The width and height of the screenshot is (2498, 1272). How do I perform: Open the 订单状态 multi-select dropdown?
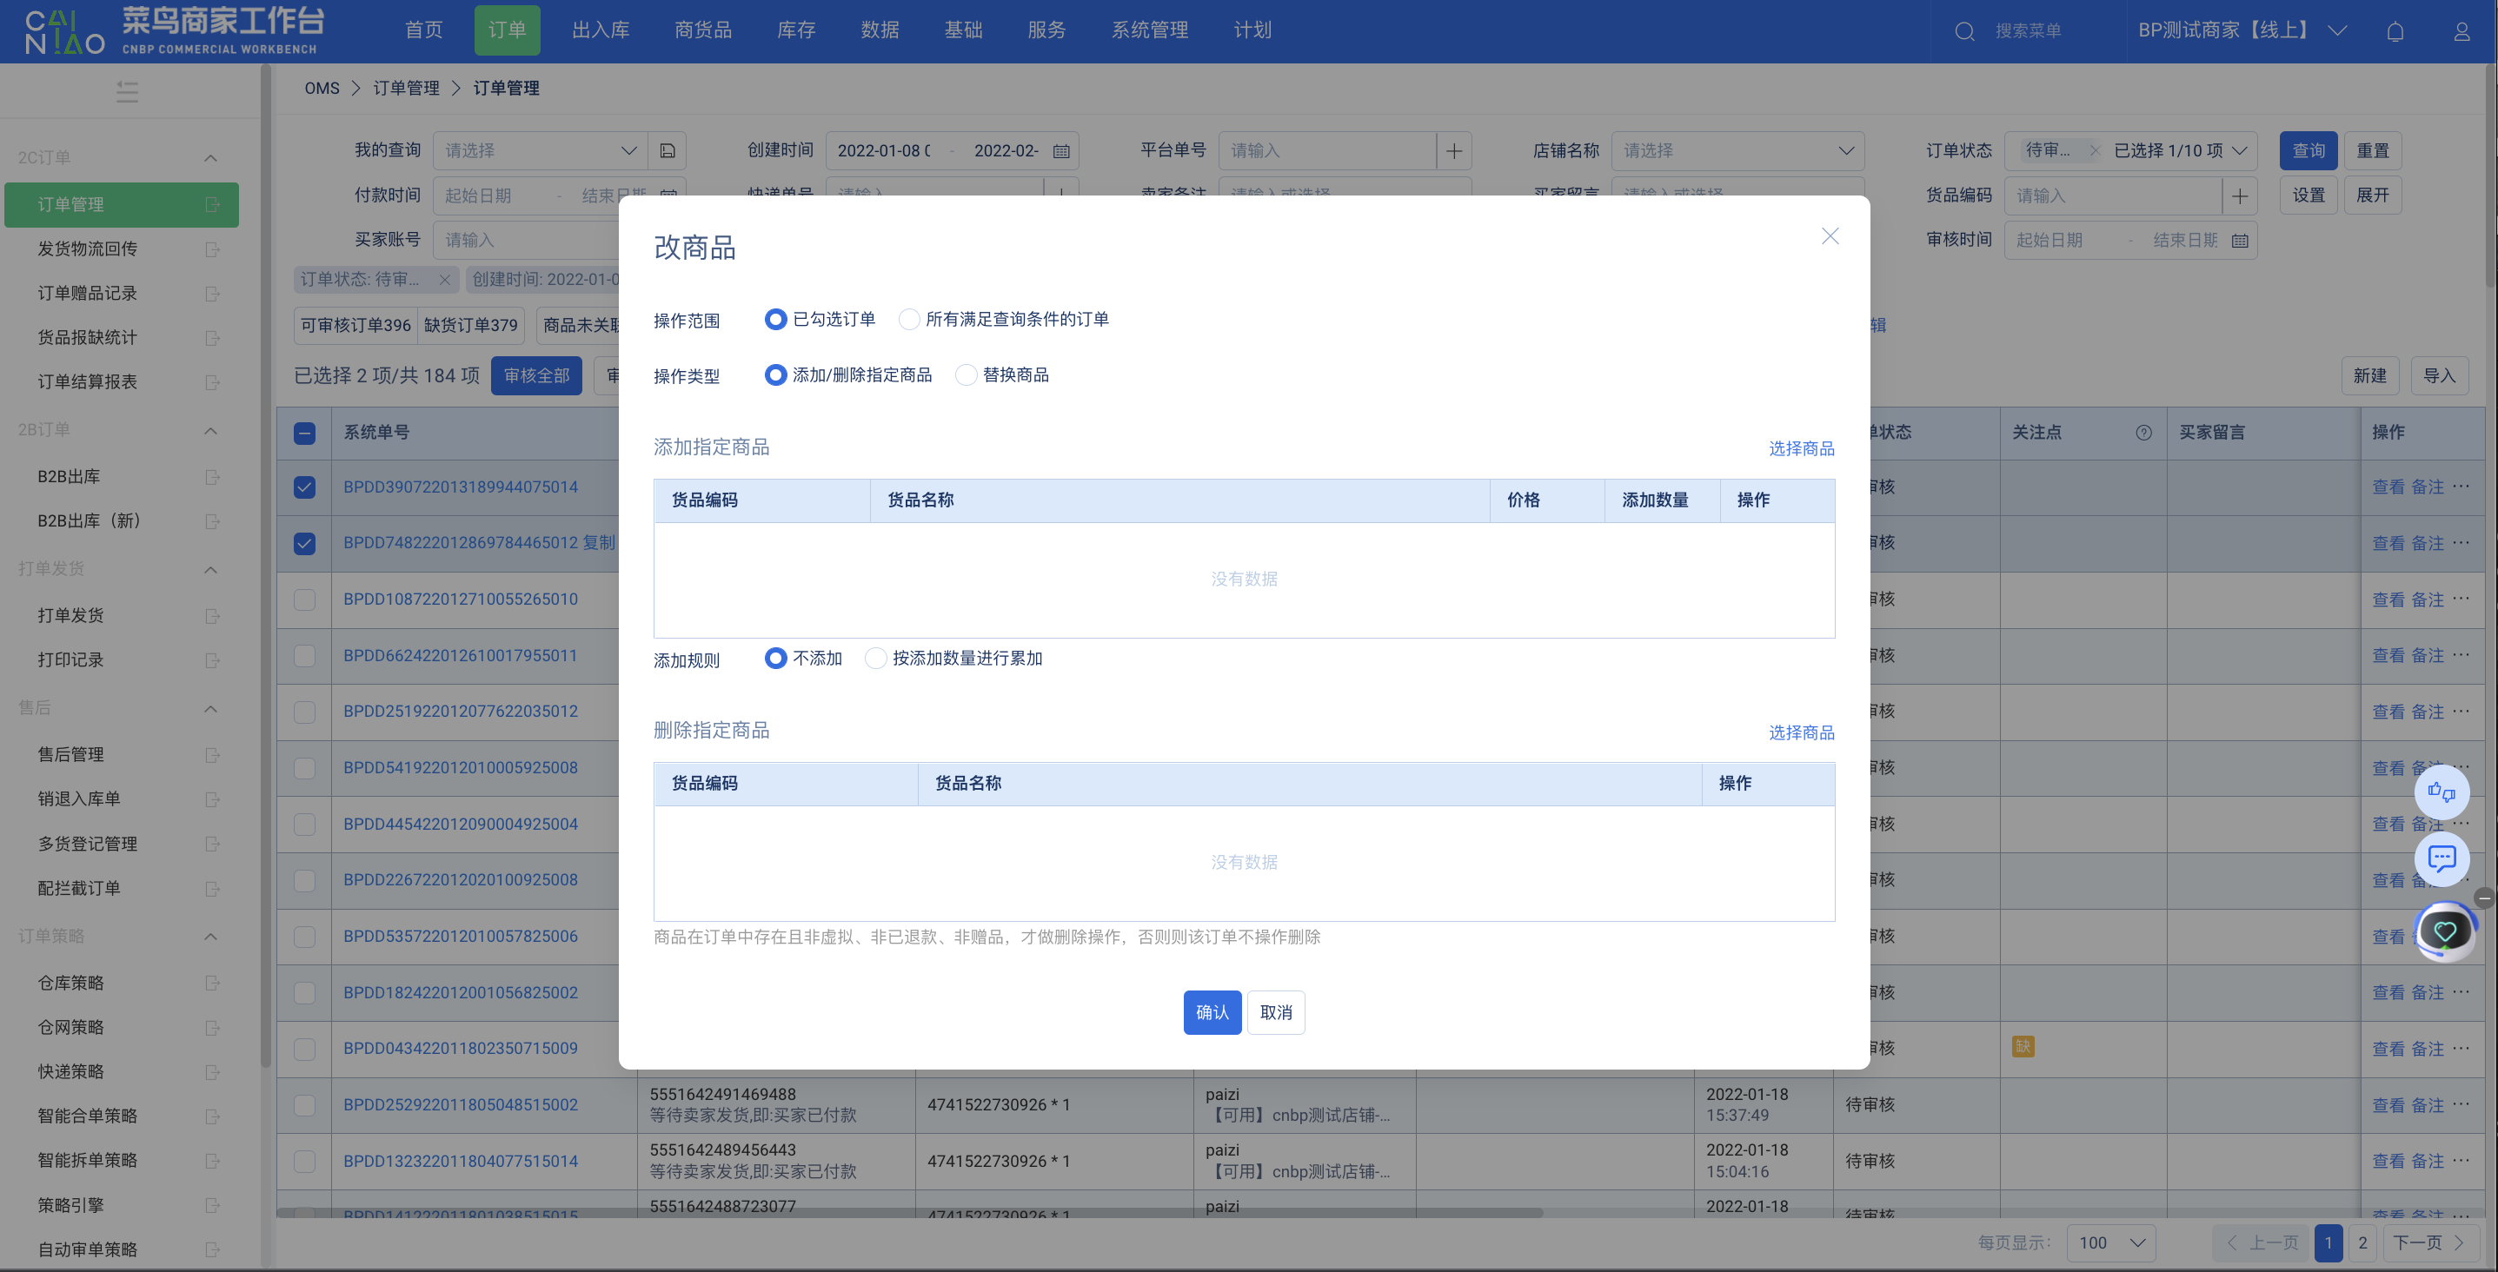(2129, 150)
